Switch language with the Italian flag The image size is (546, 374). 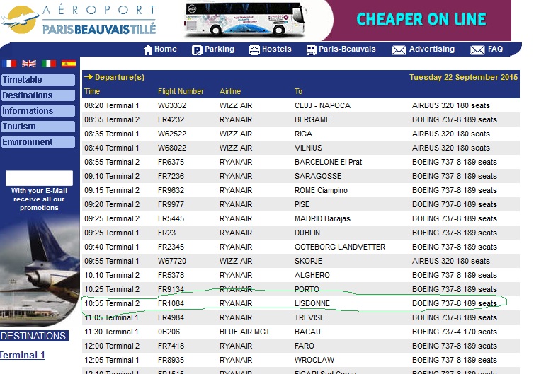pos(49,64)
